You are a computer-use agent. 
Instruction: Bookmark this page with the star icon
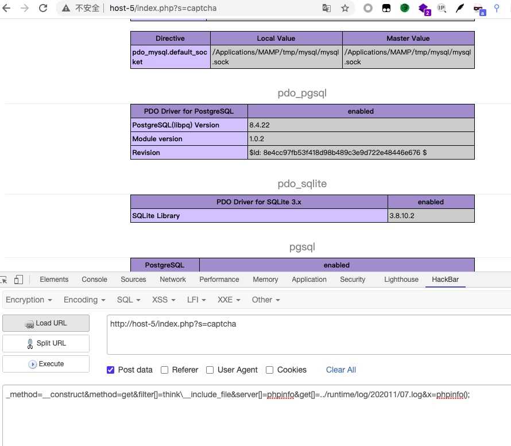click(x=345, y=8)
